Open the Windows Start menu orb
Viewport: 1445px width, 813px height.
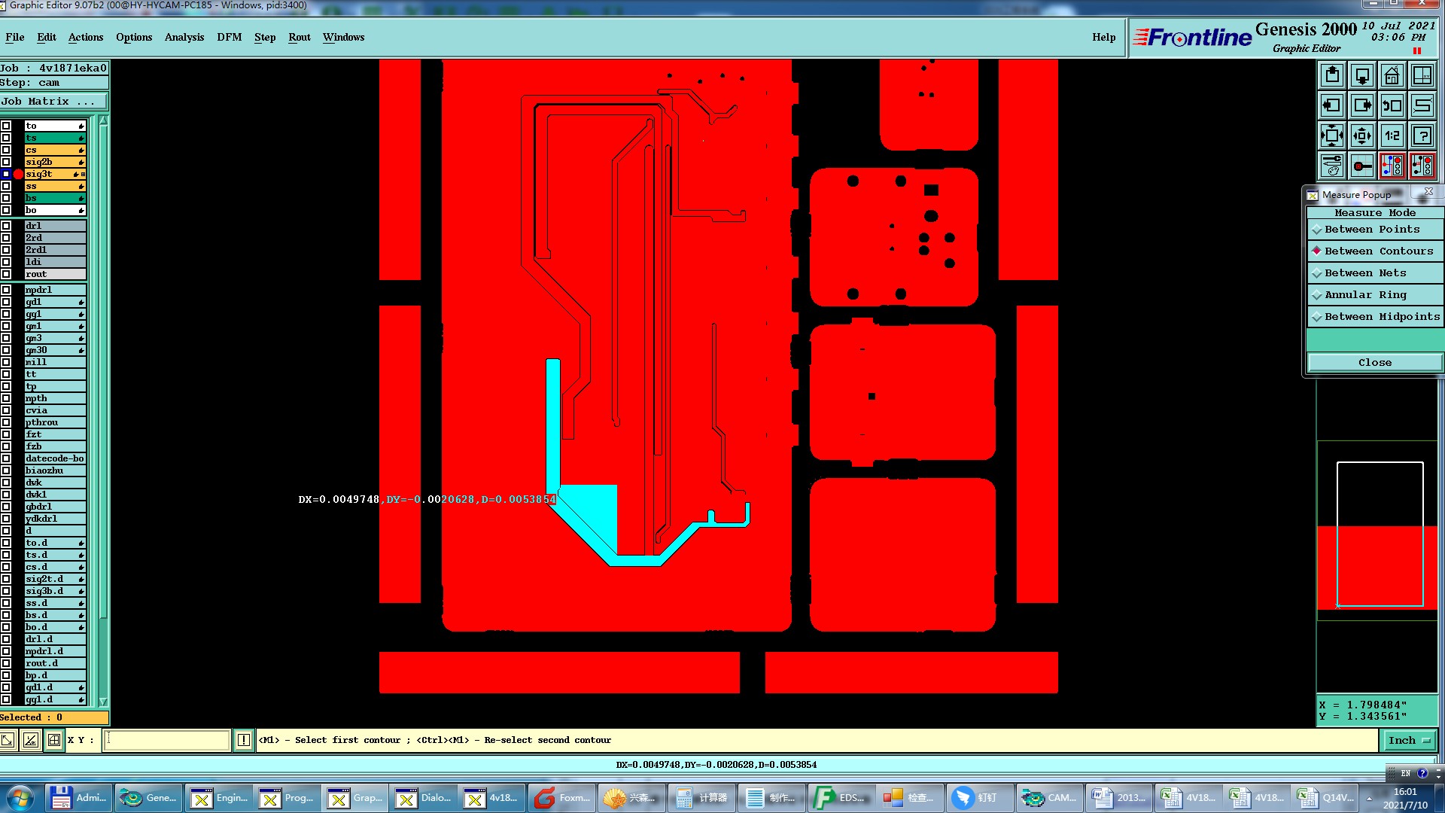click(20, 798)
